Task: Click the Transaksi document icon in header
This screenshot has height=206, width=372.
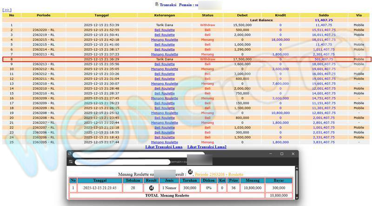Action: pos(156,4)
